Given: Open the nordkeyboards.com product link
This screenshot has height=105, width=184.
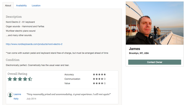Looking at the screenshot, I should point(34,44).
